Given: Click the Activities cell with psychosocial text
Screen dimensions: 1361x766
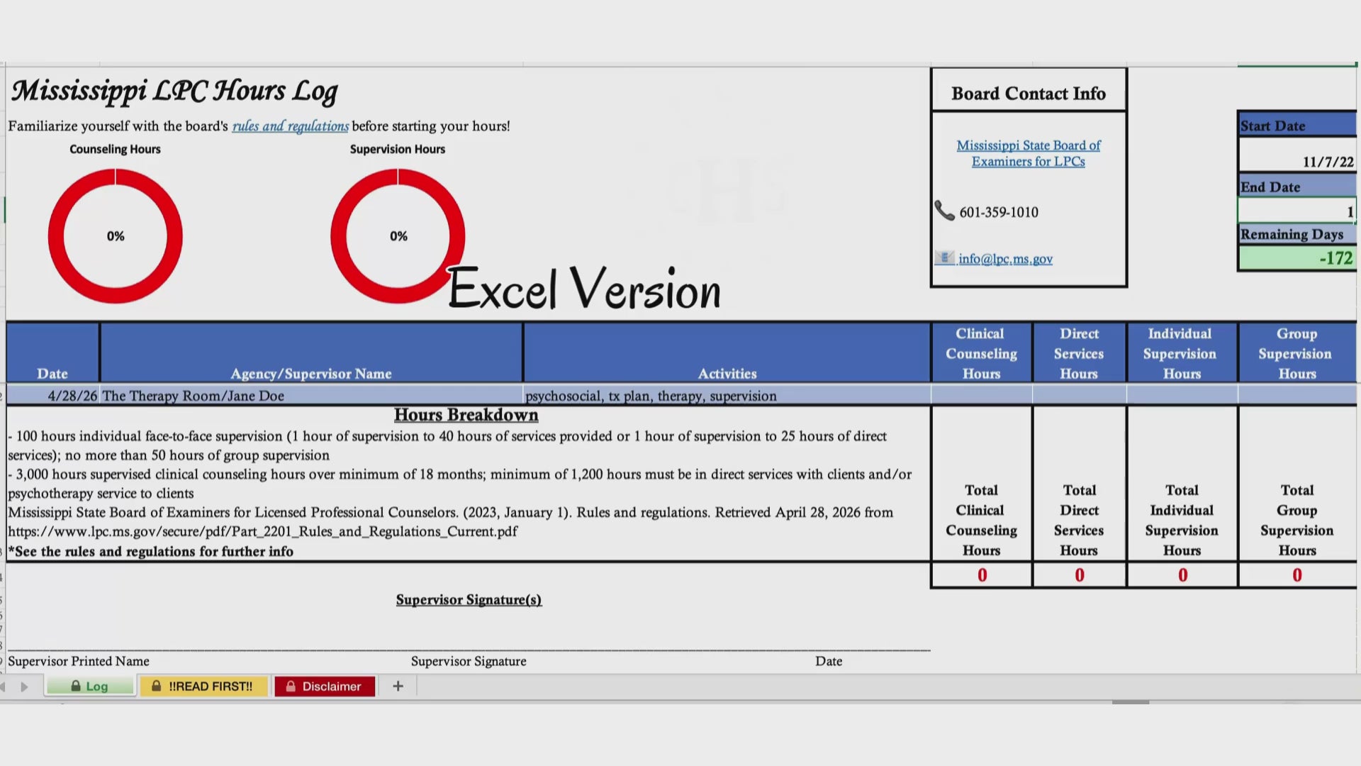Looking at the screenshot, I should 727,396.
